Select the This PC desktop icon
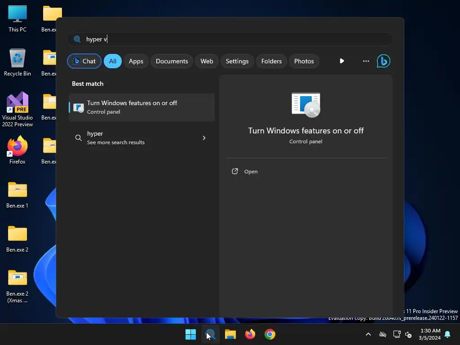Screen dimensions: 460x345 18,18
